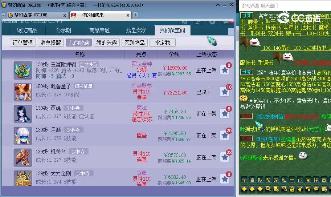Open the 玉翼附蝉翎 helmet thumbnail
The height and width of the screenshot is (197, 331).
click(23, 71)
